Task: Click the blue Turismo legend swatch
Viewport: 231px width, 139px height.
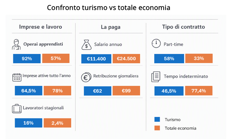Action: (157, 119)
